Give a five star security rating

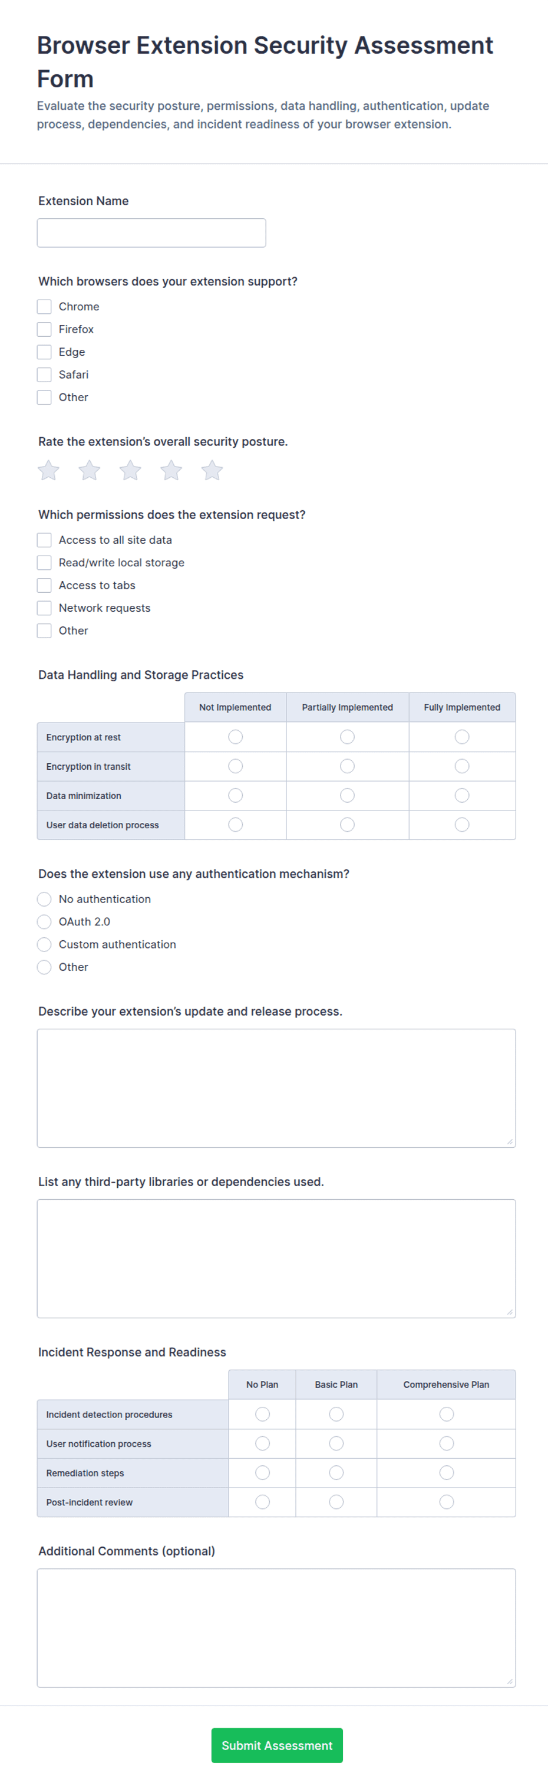pos(213,471)
